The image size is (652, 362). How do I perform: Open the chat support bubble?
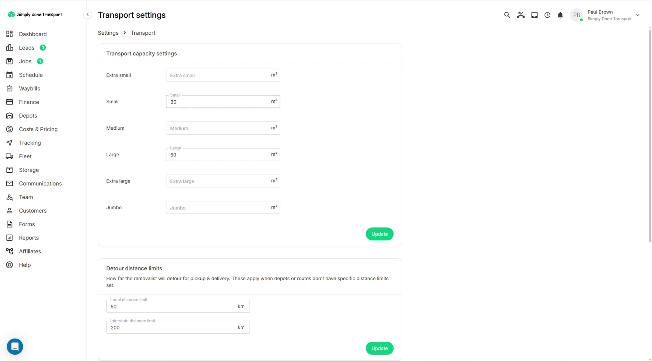15,346
